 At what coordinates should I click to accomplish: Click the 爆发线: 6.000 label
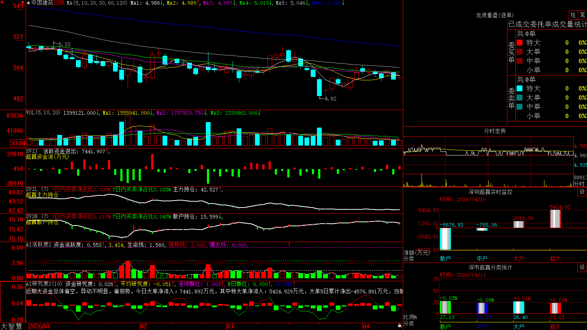coord(229,245)
